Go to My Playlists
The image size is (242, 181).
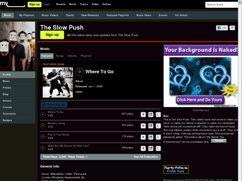[x=27, y=15]
